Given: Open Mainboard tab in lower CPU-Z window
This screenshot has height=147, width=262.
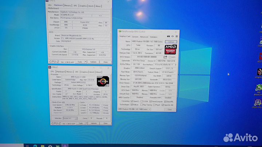Looking at the screenshot, I should tap(60, 72).
